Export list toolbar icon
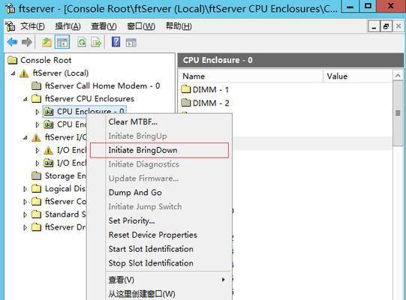The image size is (406, 300). pos(96,42)
